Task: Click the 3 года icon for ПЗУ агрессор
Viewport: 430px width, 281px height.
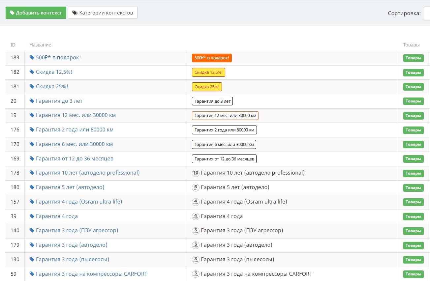Action: [x=196, y=231]
